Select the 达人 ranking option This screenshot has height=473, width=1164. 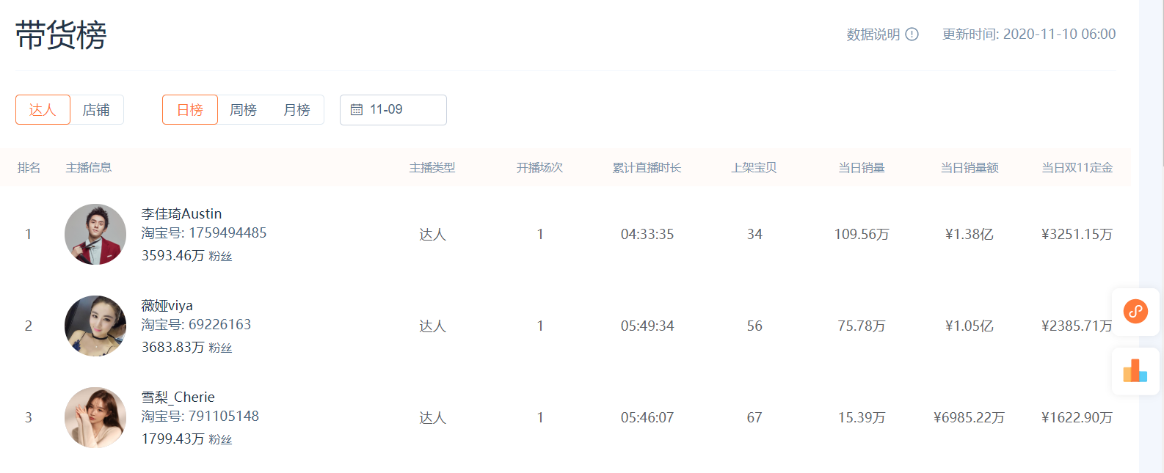tap(43, 110)
